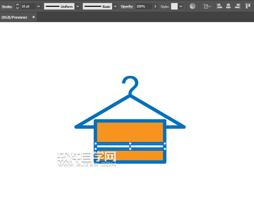Click the Opacity panel label link
254x199 pixels.
point(127,7)
